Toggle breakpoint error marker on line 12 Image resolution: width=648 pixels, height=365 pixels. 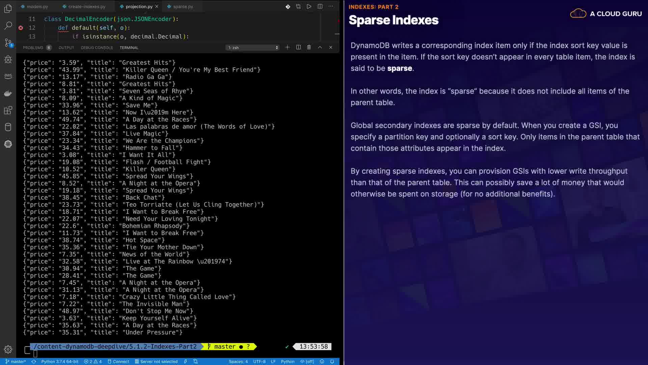pyautogui.click(x=21, y=28)
